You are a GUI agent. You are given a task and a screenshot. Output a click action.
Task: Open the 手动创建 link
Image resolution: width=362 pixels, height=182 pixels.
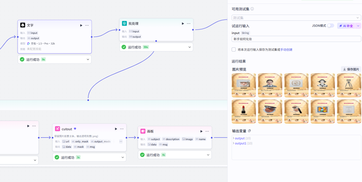(x=286, y=49)
